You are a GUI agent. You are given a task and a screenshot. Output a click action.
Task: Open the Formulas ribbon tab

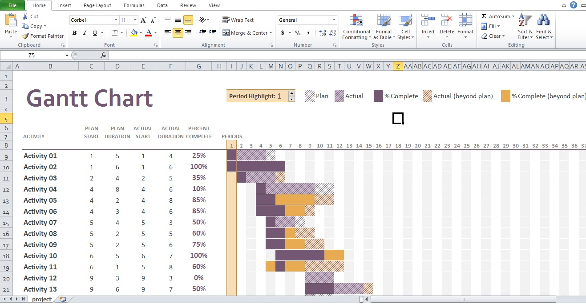pyautogui.click(x=134, y=5)
